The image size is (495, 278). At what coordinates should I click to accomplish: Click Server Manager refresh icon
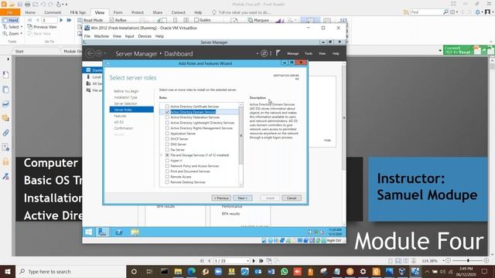tap(264, 53)
